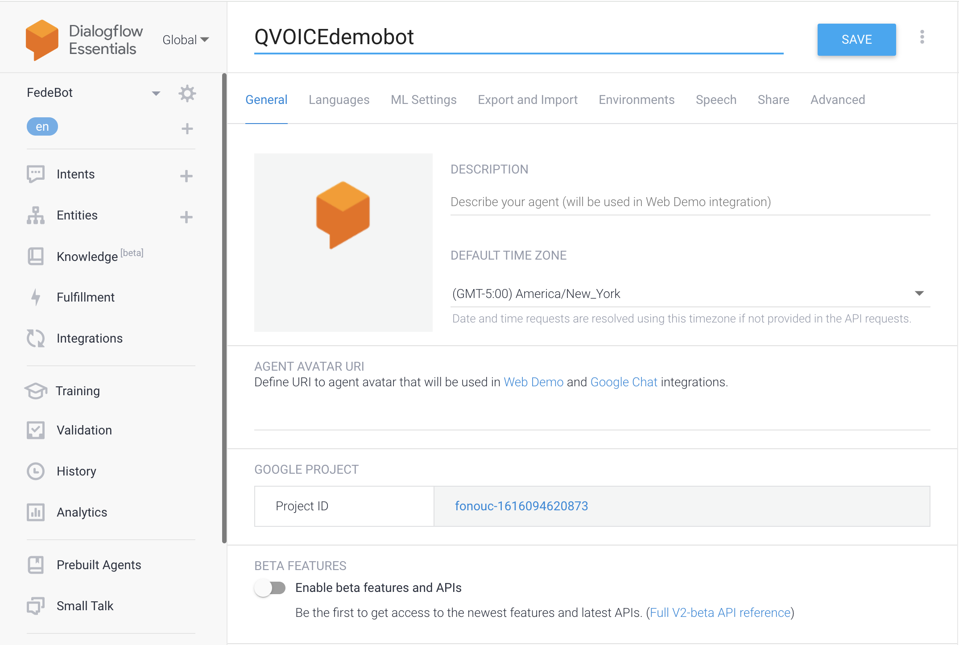Viewport: 959px width, 645px height.
Task: Open the Global region dropdown
Action: (x=186, y=40)
